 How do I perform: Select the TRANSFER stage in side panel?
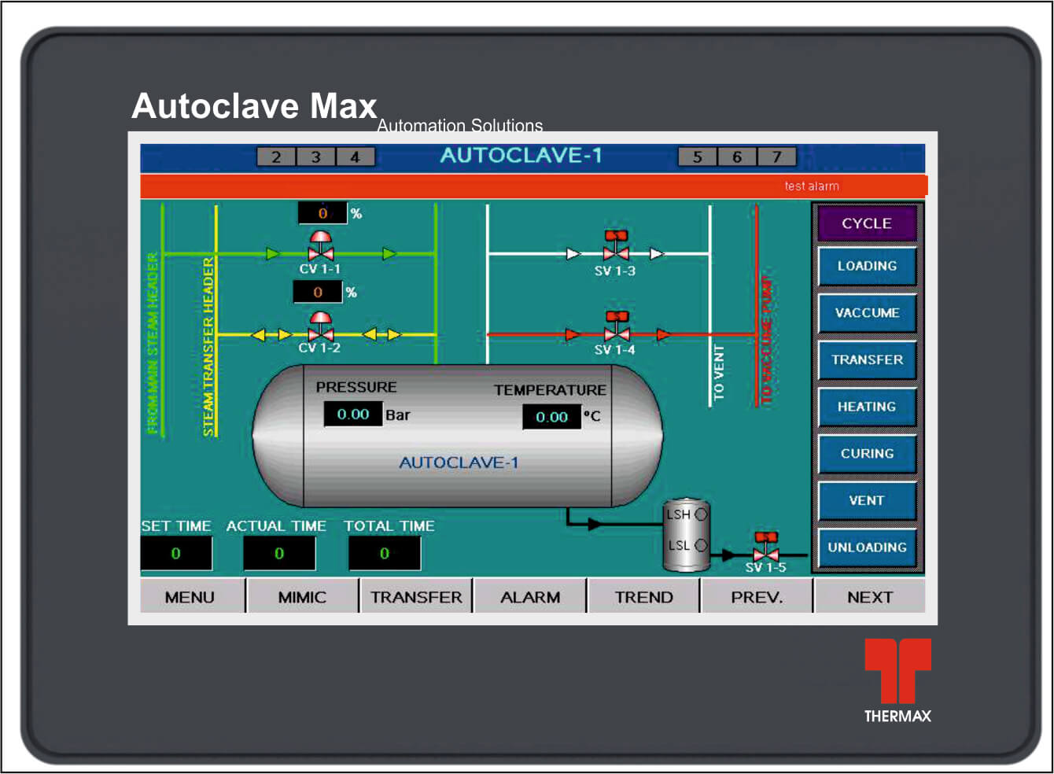pyautogui.click(x=867, y=360)
